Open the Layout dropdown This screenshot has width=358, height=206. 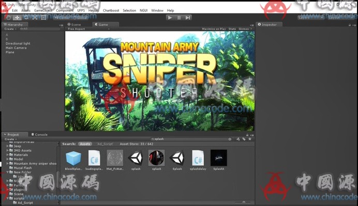[341, 18]
